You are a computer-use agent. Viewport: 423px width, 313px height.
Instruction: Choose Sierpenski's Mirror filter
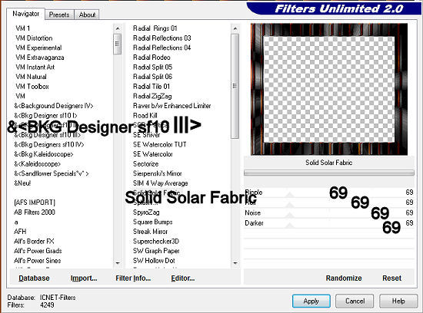(157, 173)
